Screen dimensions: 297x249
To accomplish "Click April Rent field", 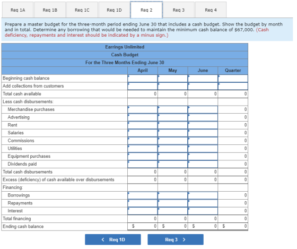I will 143,125.
